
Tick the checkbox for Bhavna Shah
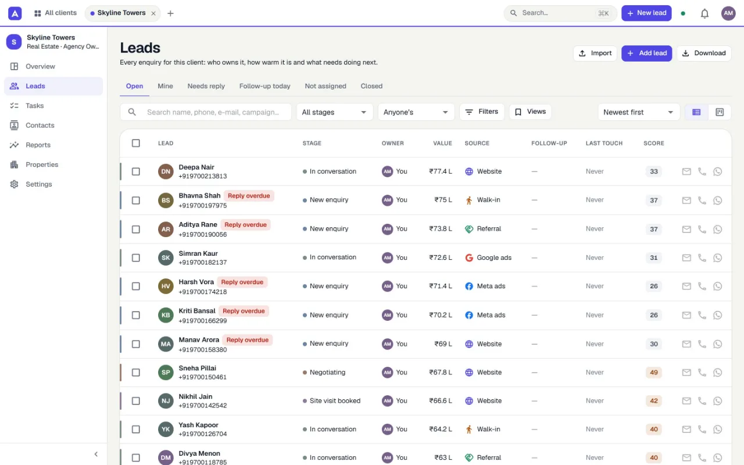tap(136, 201)
